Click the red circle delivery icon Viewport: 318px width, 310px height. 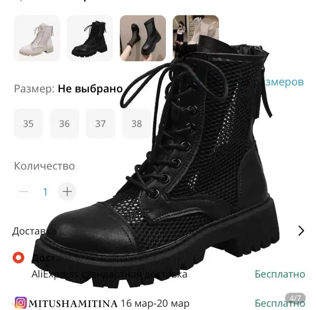coord(18,257)
